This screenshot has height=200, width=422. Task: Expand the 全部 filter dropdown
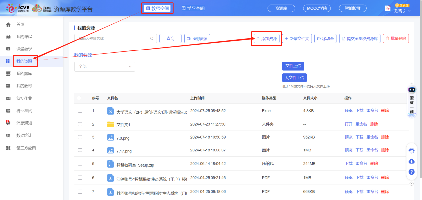click(104, 67)
